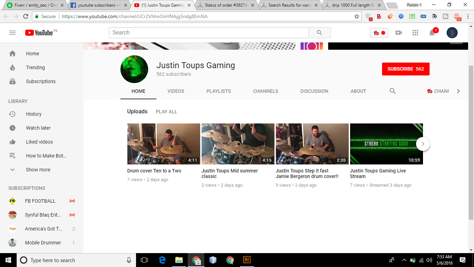Click the YouTube search input field

pyautogui.click(x=208, y=33)
